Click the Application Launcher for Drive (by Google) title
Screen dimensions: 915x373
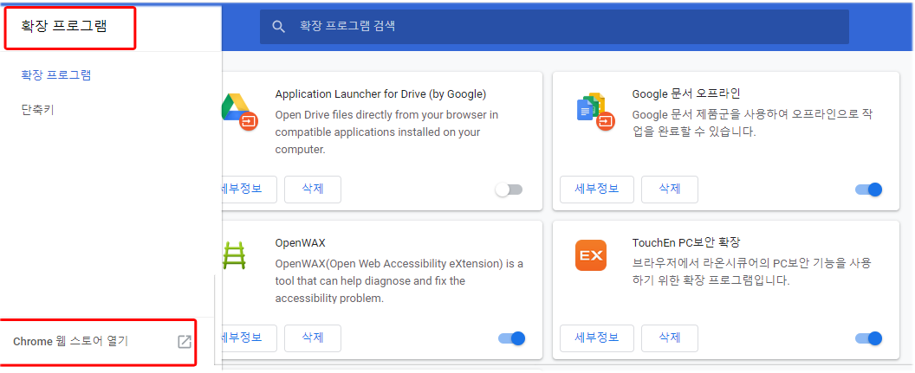point(380,93)
